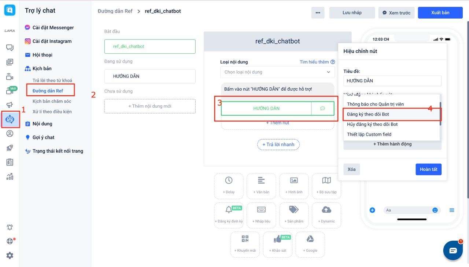Click the action list dropdown scrollbar
The height and width of the screenshot is (267, 469).
pos(440,114)
